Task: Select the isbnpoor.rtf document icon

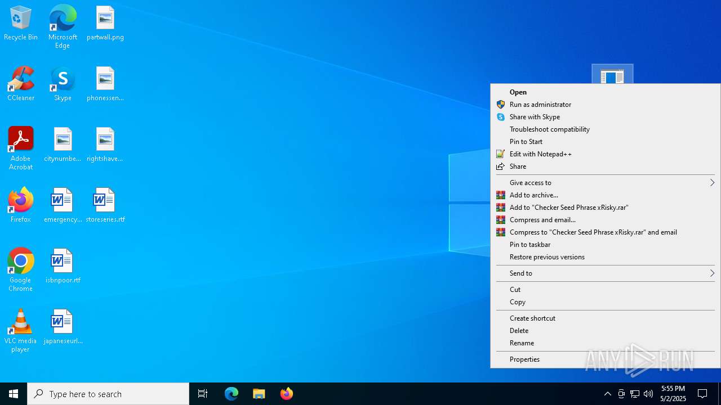Action: (63, 267)
